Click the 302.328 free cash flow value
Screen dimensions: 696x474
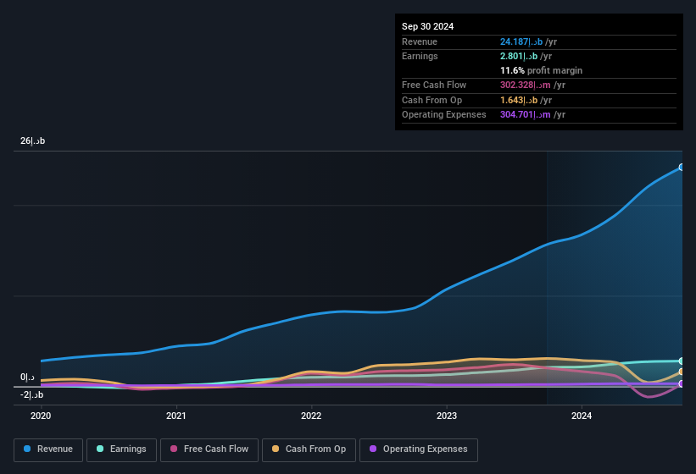coord(525,85)
